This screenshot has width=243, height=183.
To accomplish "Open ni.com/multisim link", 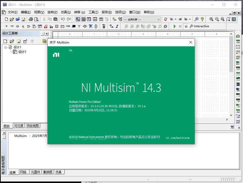I will 178,138.
